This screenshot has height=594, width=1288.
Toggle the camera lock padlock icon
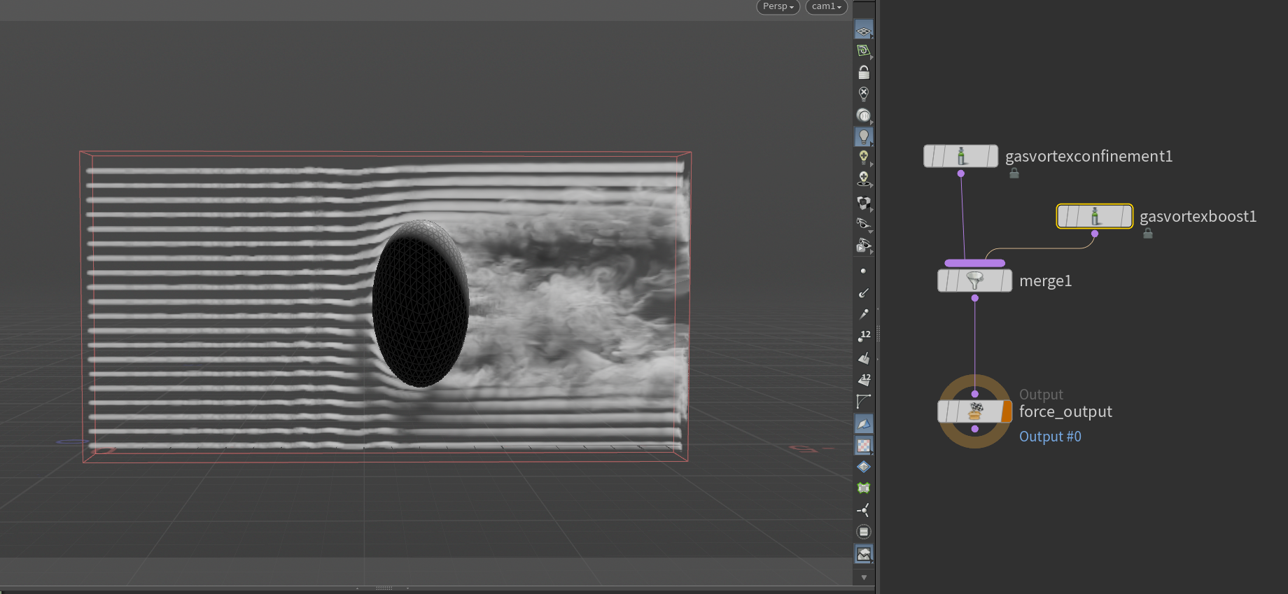tap(864, 73)
